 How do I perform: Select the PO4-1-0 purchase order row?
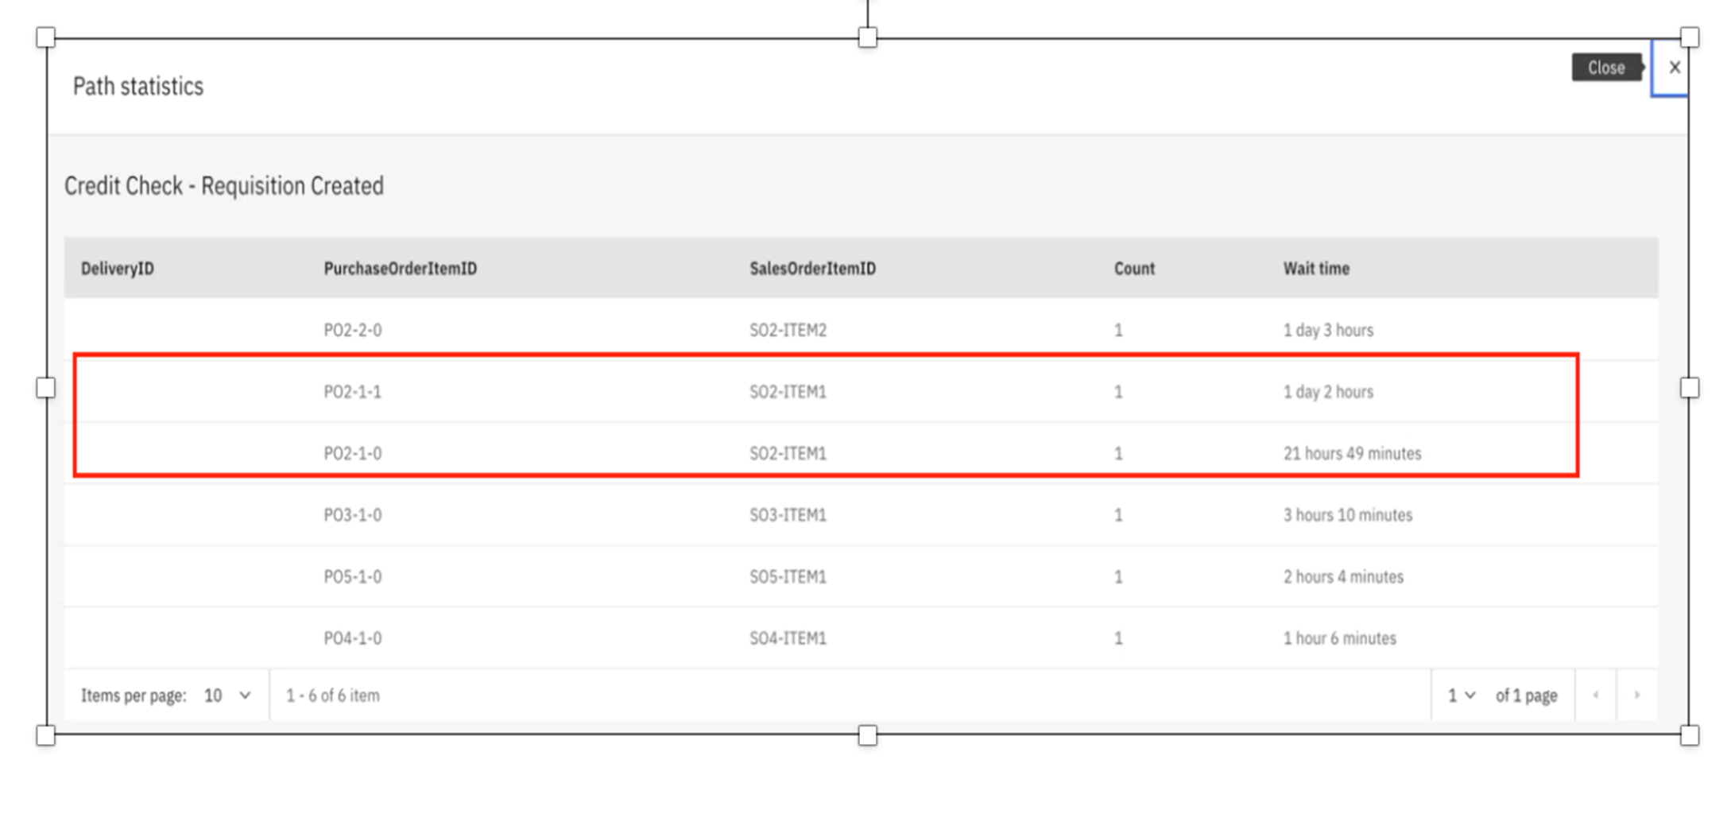tap(352, 638)
